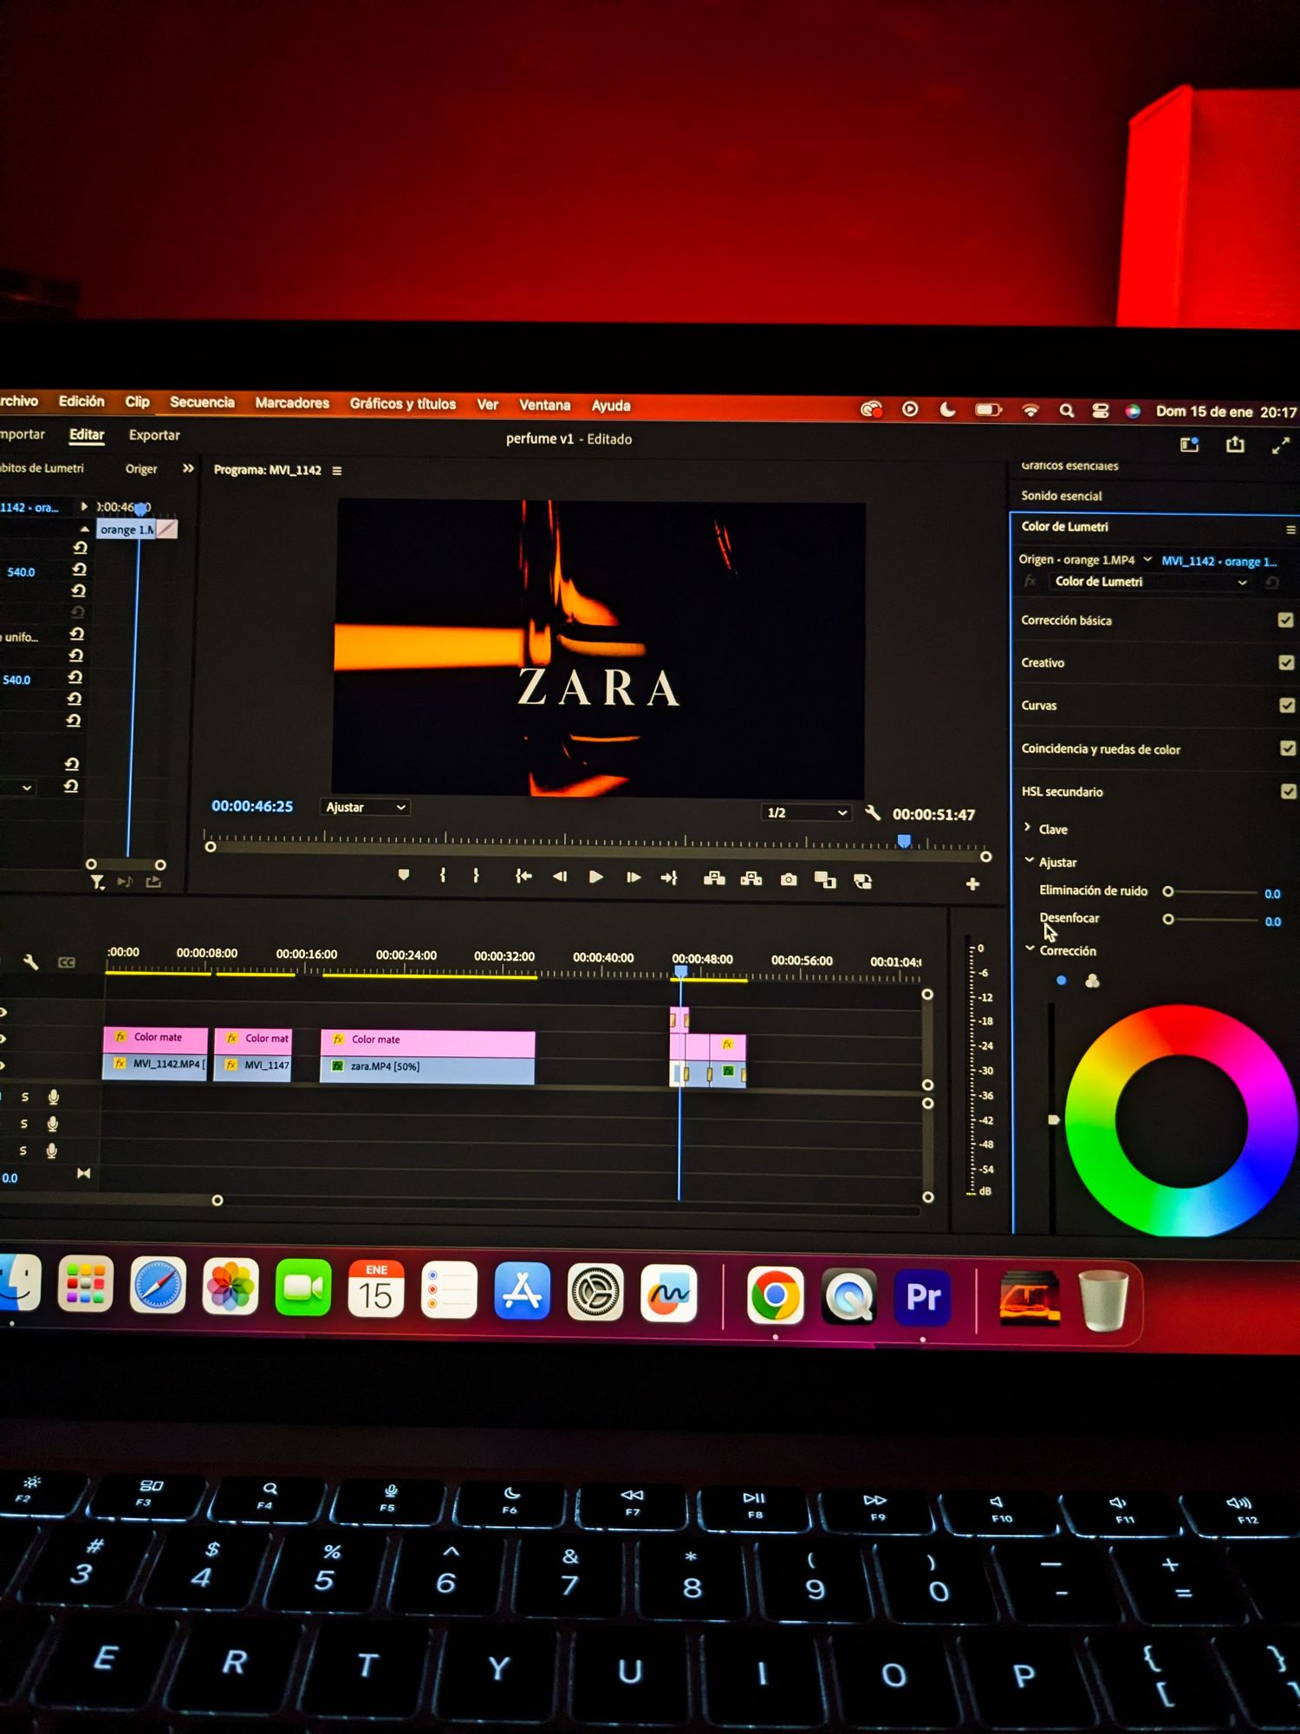Open Control Center in the menu bar

pos(1100,411)
